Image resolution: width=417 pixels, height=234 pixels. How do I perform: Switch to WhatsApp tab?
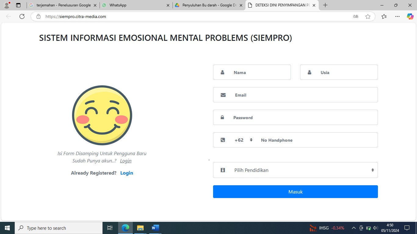[136, 5]
